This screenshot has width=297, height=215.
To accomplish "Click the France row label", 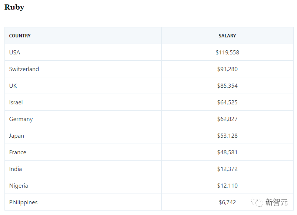I will [18, 152].
